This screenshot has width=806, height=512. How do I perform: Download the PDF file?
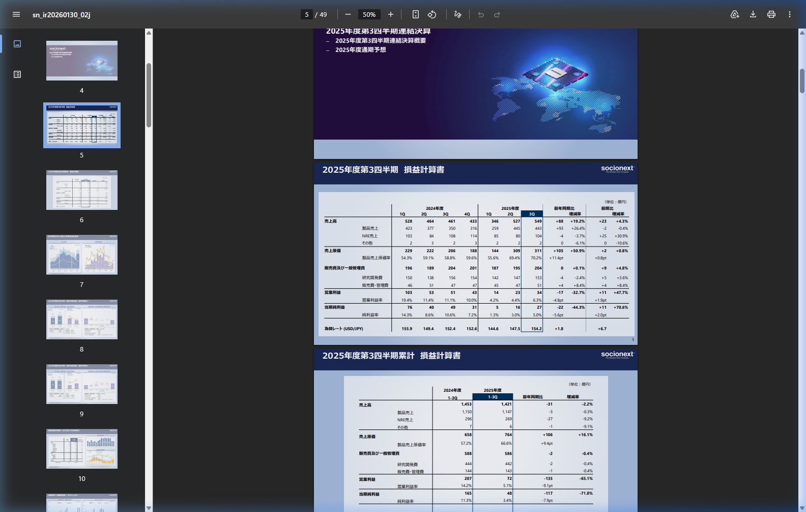coord(753,14)
